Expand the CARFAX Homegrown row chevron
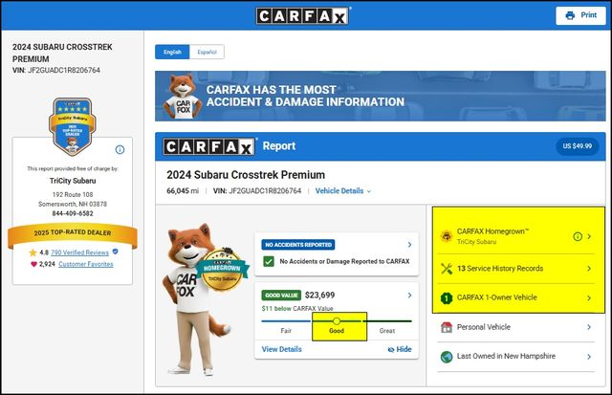Screen dimensions: 612x395 [x=589, y=236]
